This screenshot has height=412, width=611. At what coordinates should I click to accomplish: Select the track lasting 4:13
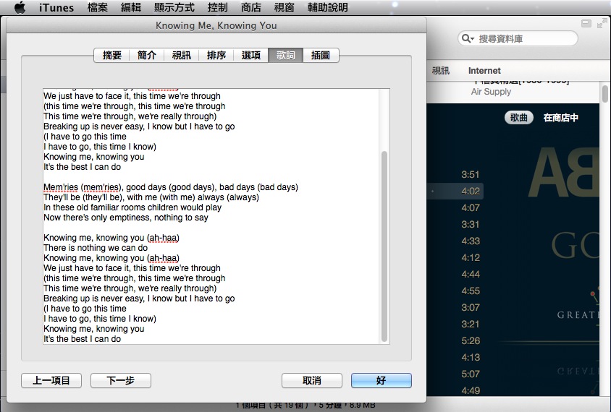[x=470, y=357]
